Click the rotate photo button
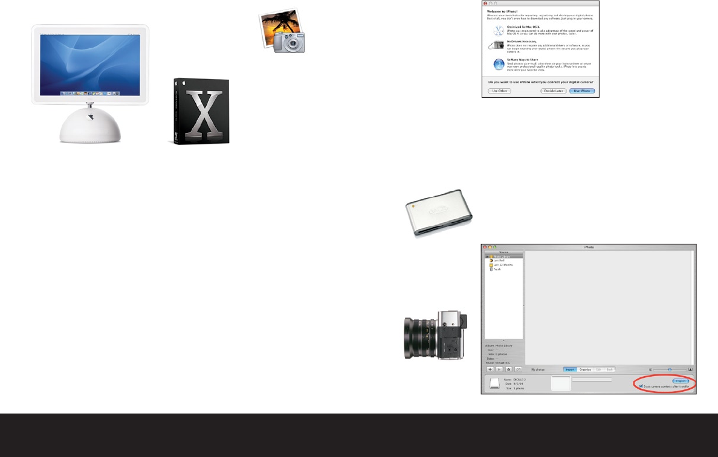Image resolution: width=718 pixels, height=457 pixels. (x=518, y=369)
